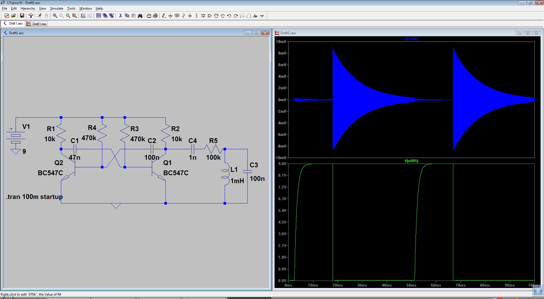Click the down-arrow icon at bottom-right corner
Image resolution: width=544 pixels, height=299 pixels.
click(538, 291)
